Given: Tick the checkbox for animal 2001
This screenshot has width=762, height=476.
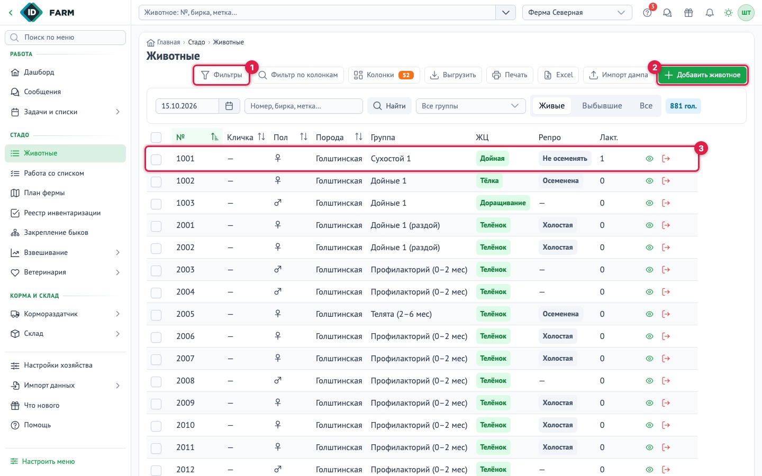Looking at the screenshot, I should (156, 226).
